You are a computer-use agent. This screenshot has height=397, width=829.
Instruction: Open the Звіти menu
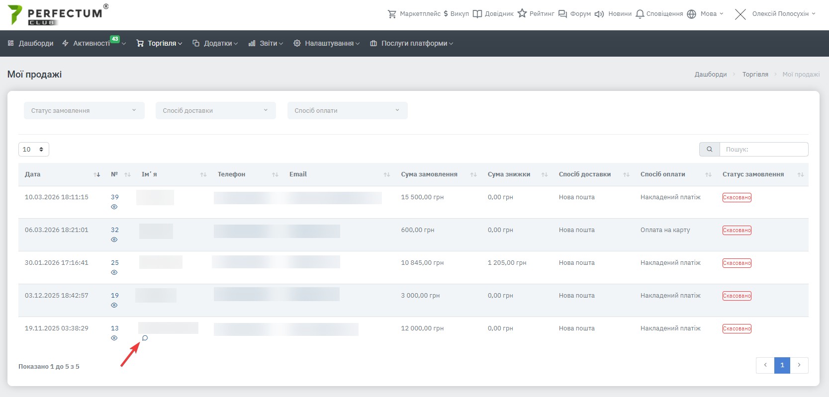[x=266, y=43]
